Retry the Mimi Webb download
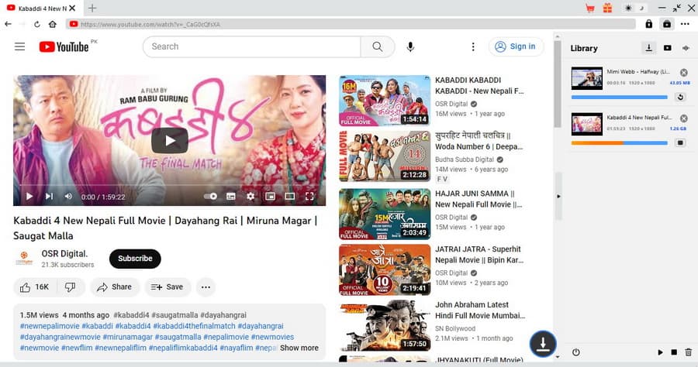 (x=680, y=97)
